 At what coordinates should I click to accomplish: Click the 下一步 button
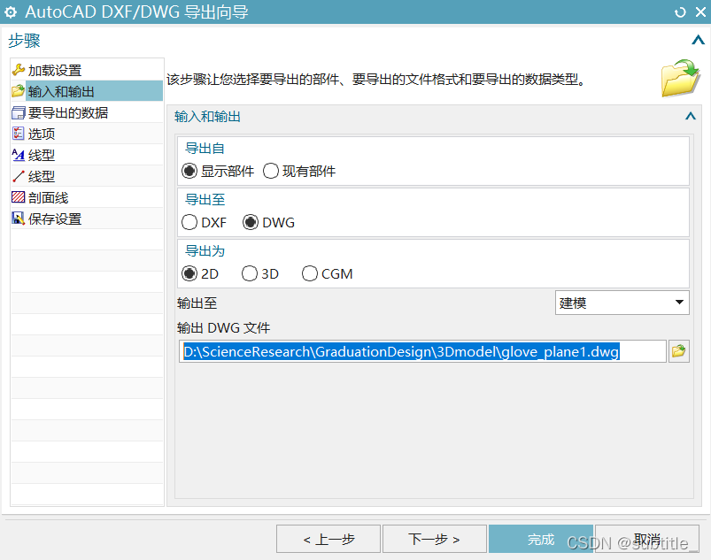coord(435,539)
